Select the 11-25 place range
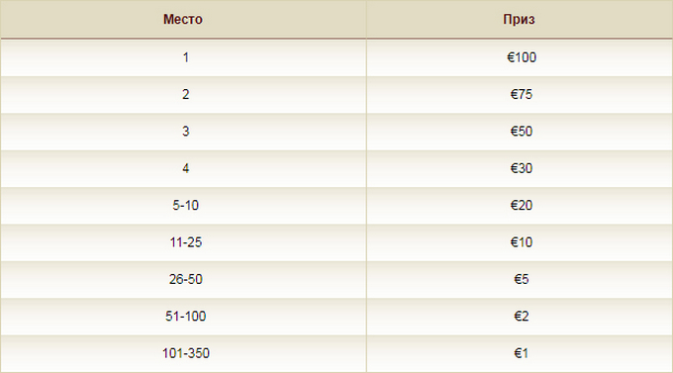 click(185, 242)
